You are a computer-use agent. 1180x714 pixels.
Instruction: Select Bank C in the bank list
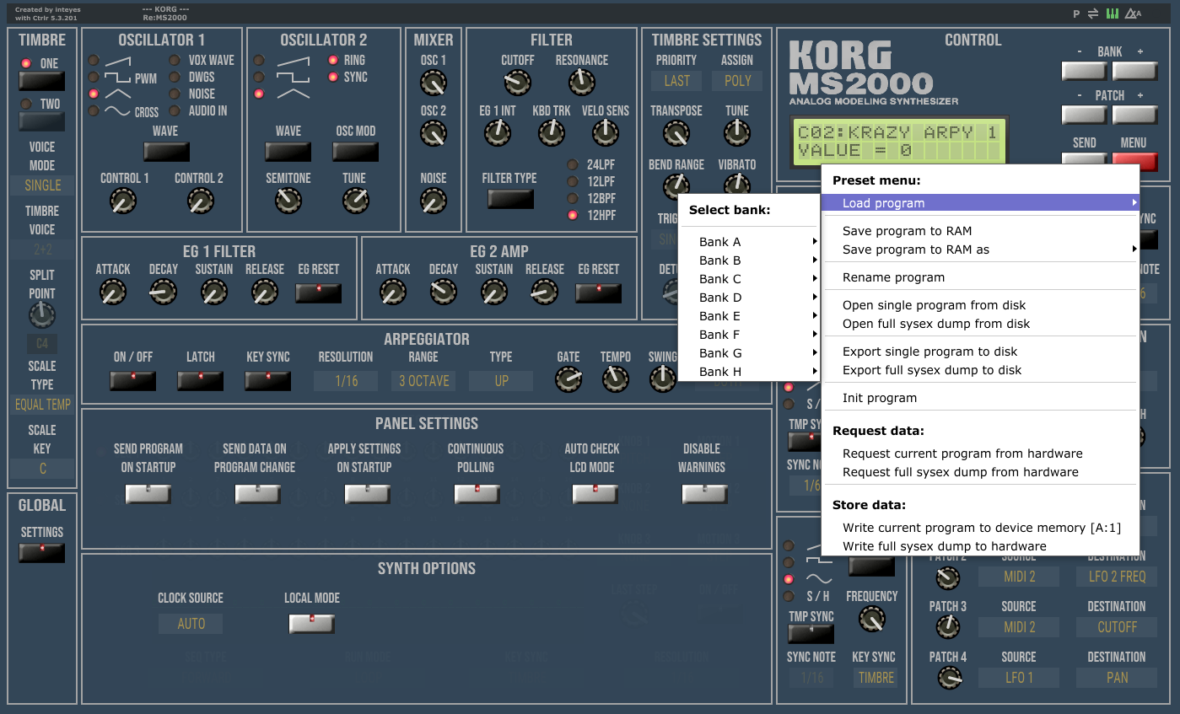[749, 279]
